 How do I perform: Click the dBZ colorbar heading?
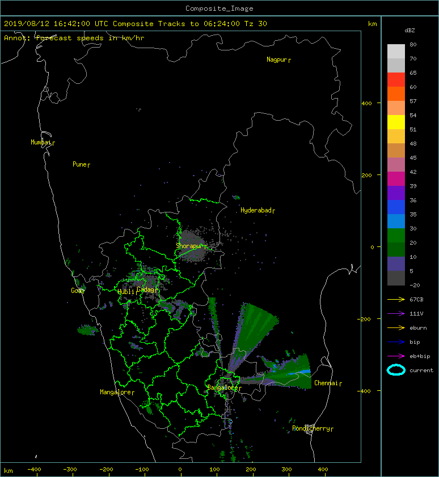coord(410,31)
